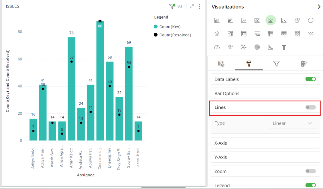
Task: Enable the Lines toggle
Action: 311,107
